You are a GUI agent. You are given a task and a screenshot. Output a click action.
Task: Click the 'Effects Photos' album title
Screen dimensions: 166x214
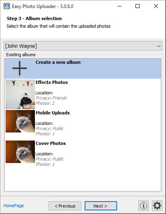click(52, 82)
